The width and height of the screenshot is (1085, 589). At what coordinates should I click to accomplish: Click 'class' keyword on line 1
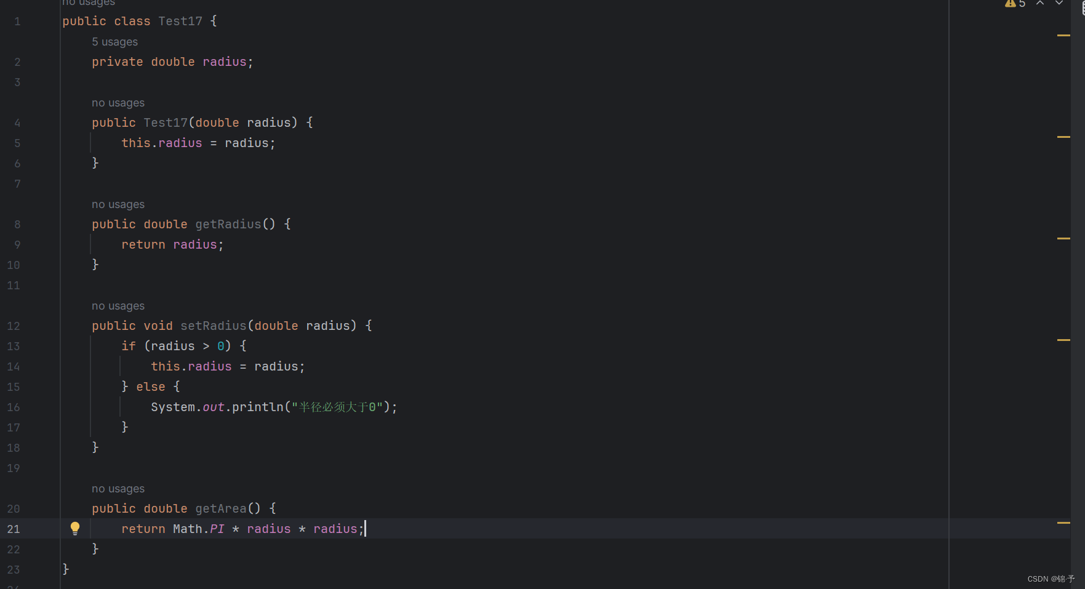[x=132, y=21]
